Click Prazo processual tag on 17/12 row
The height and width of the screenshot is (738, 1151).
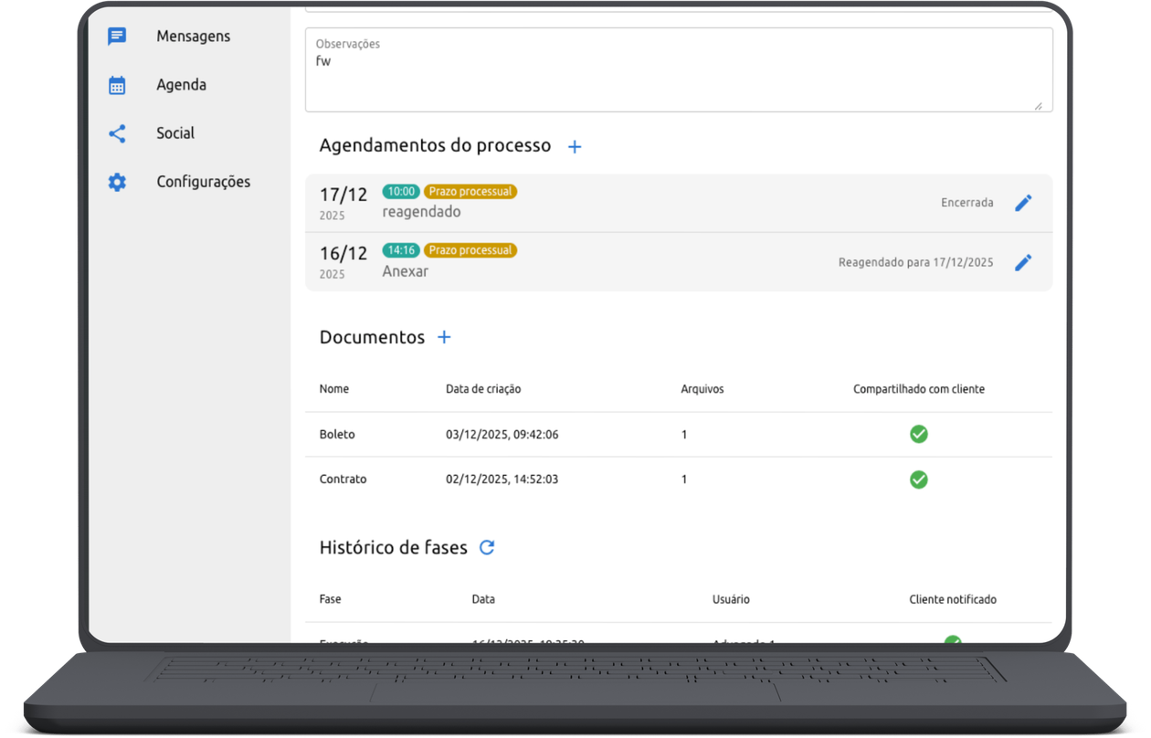pyautogui.click(x=470, y=192)
